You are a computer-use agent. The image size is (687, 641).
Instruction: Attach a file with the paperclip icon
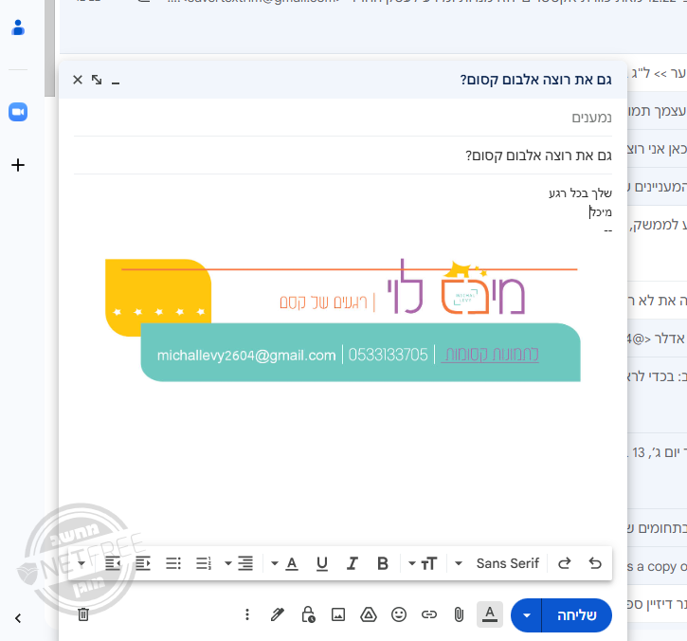tap(459, 614)
